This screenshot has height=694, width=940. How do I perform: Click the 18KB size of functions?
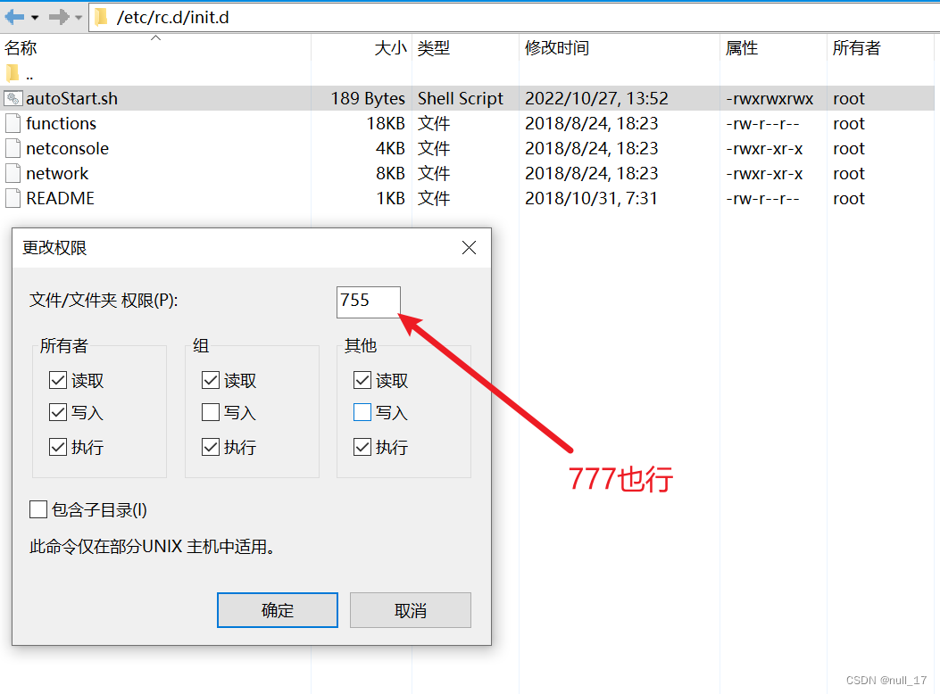tap(386, 123)
